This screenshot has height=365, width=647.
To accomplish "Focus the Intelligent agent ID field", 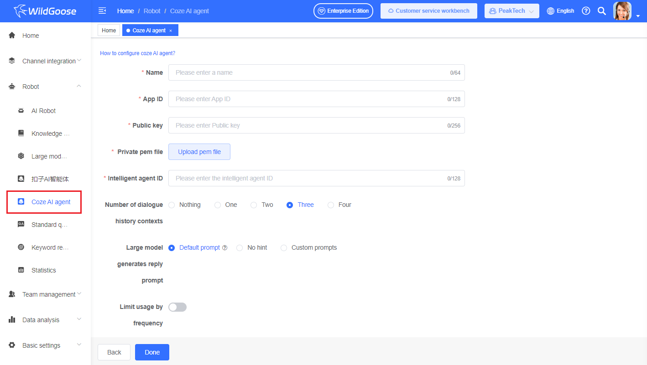I will (x=317, y=178).
